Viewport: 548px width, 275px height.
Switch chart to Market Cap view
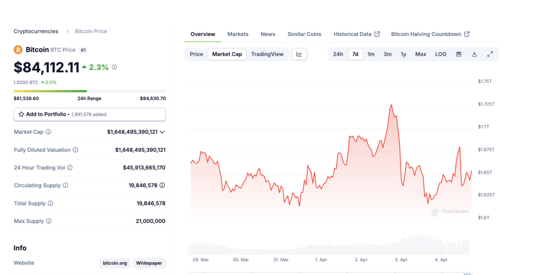pos(227,54)
